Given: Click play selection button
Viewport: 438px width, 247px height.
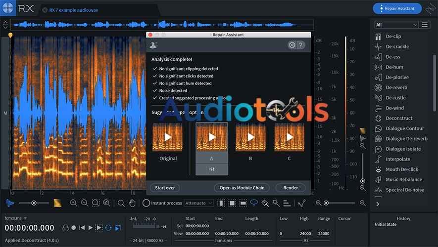Looking at the screenshot, I should [x=99, y=228].
